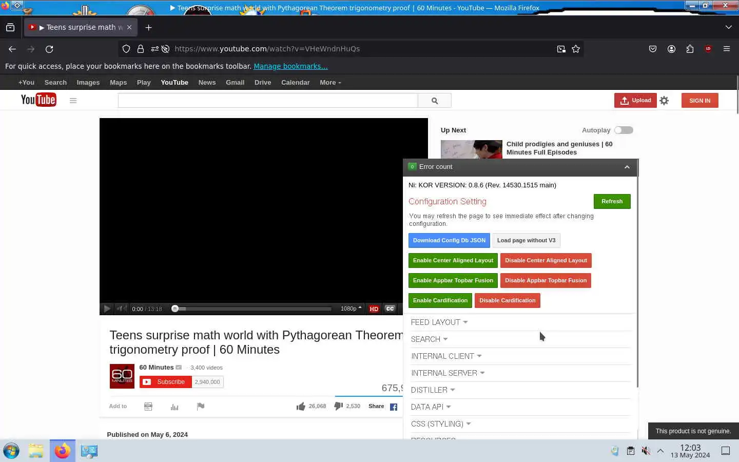
Task: Open the video quality 1080p menu
Action: point(351,309)
